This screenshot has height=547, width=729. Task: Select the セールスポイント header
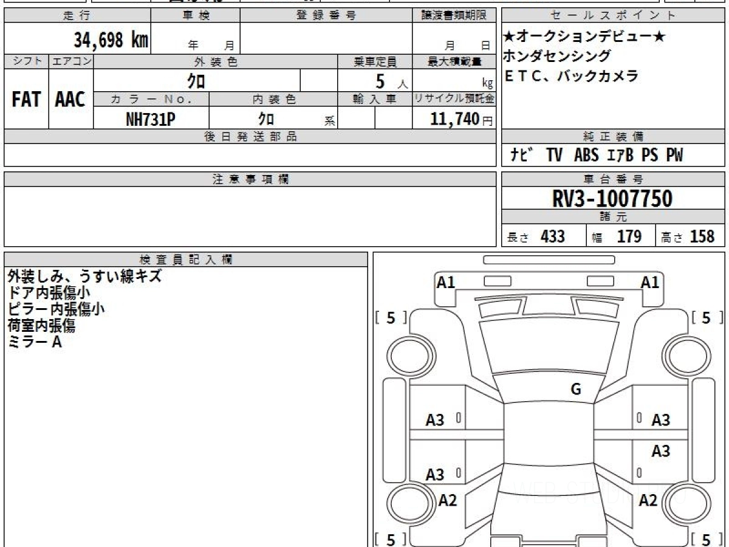point(614,16)
